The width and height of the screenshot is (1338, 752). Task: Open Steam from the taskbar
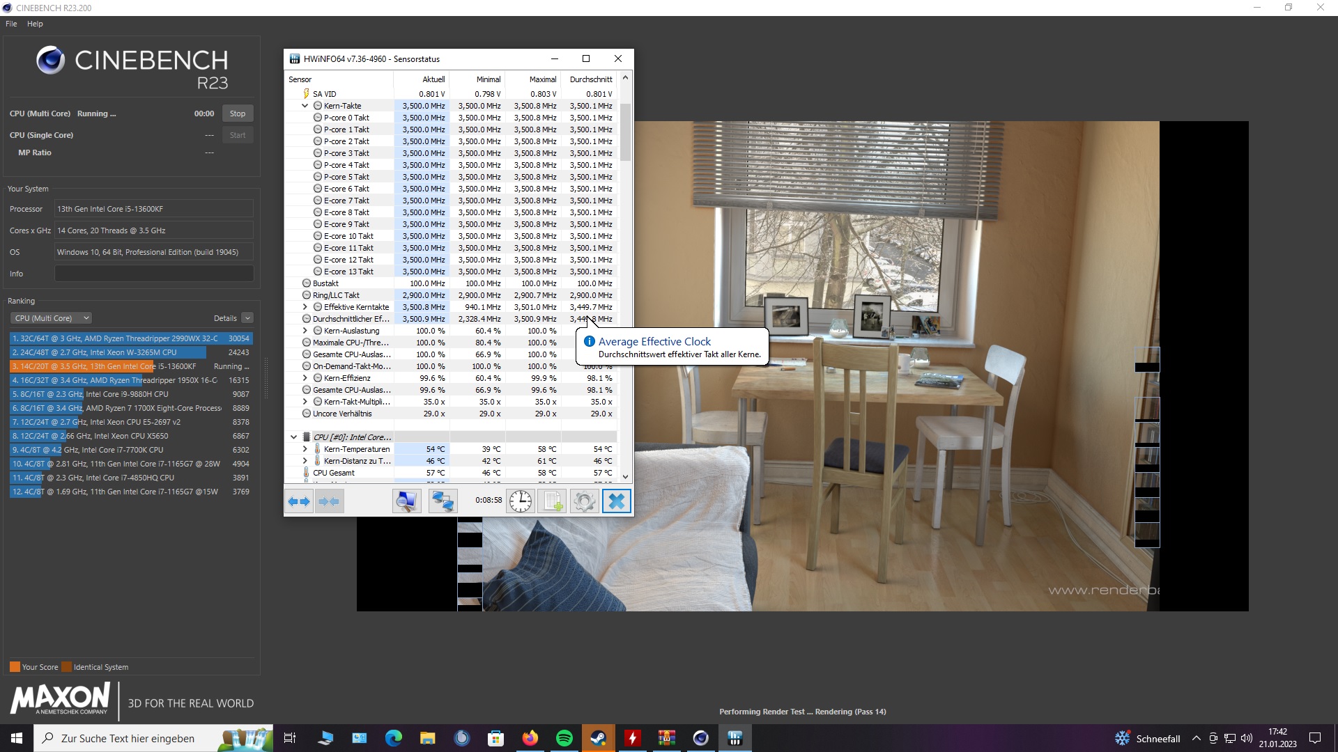point(598,738)
